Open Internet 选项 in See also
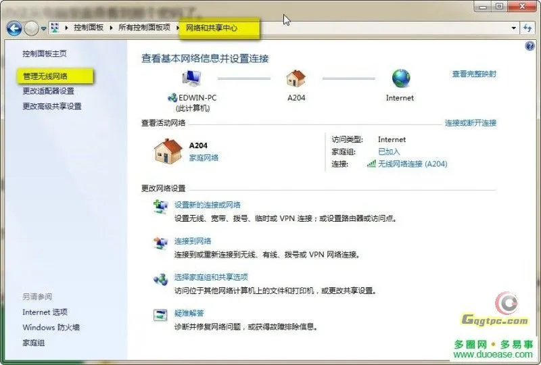The width and height of the screenshot is (541, 365). pyautogui.click(x=45, y=312)
